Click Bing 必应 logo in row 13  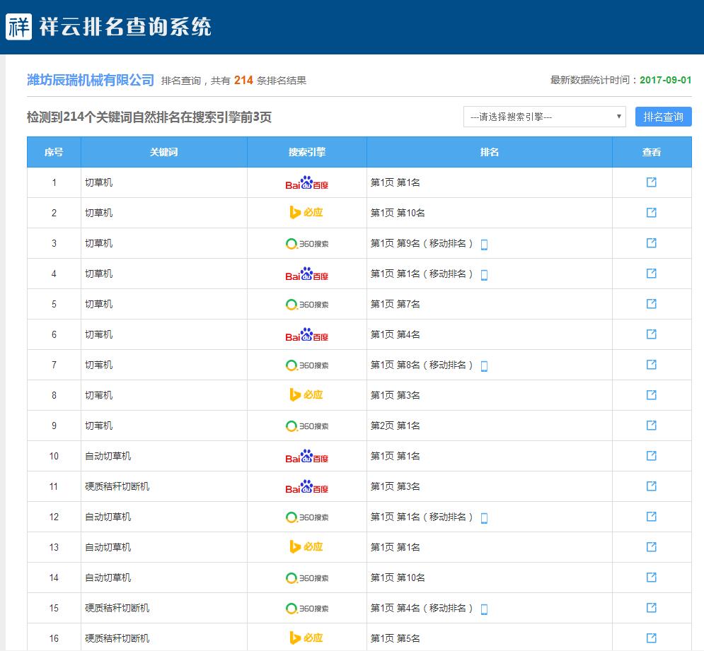click(x=306, y=547)
